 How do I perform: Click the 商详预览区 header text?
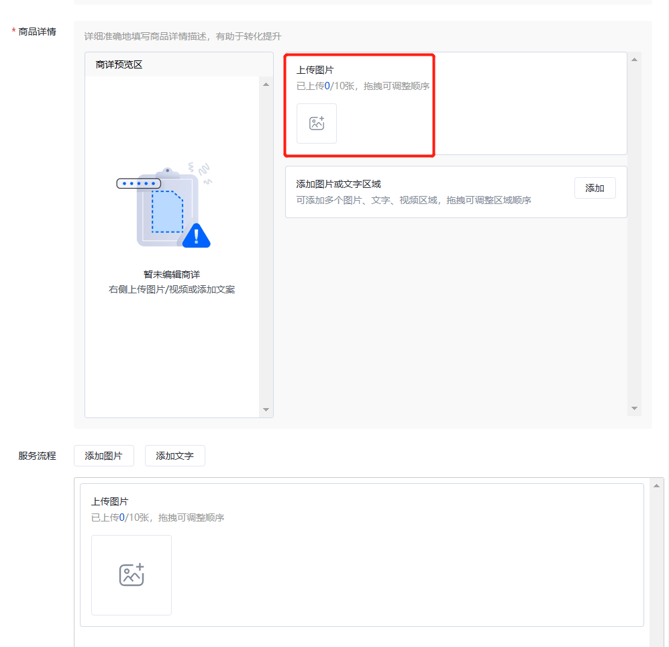point(119,64)
